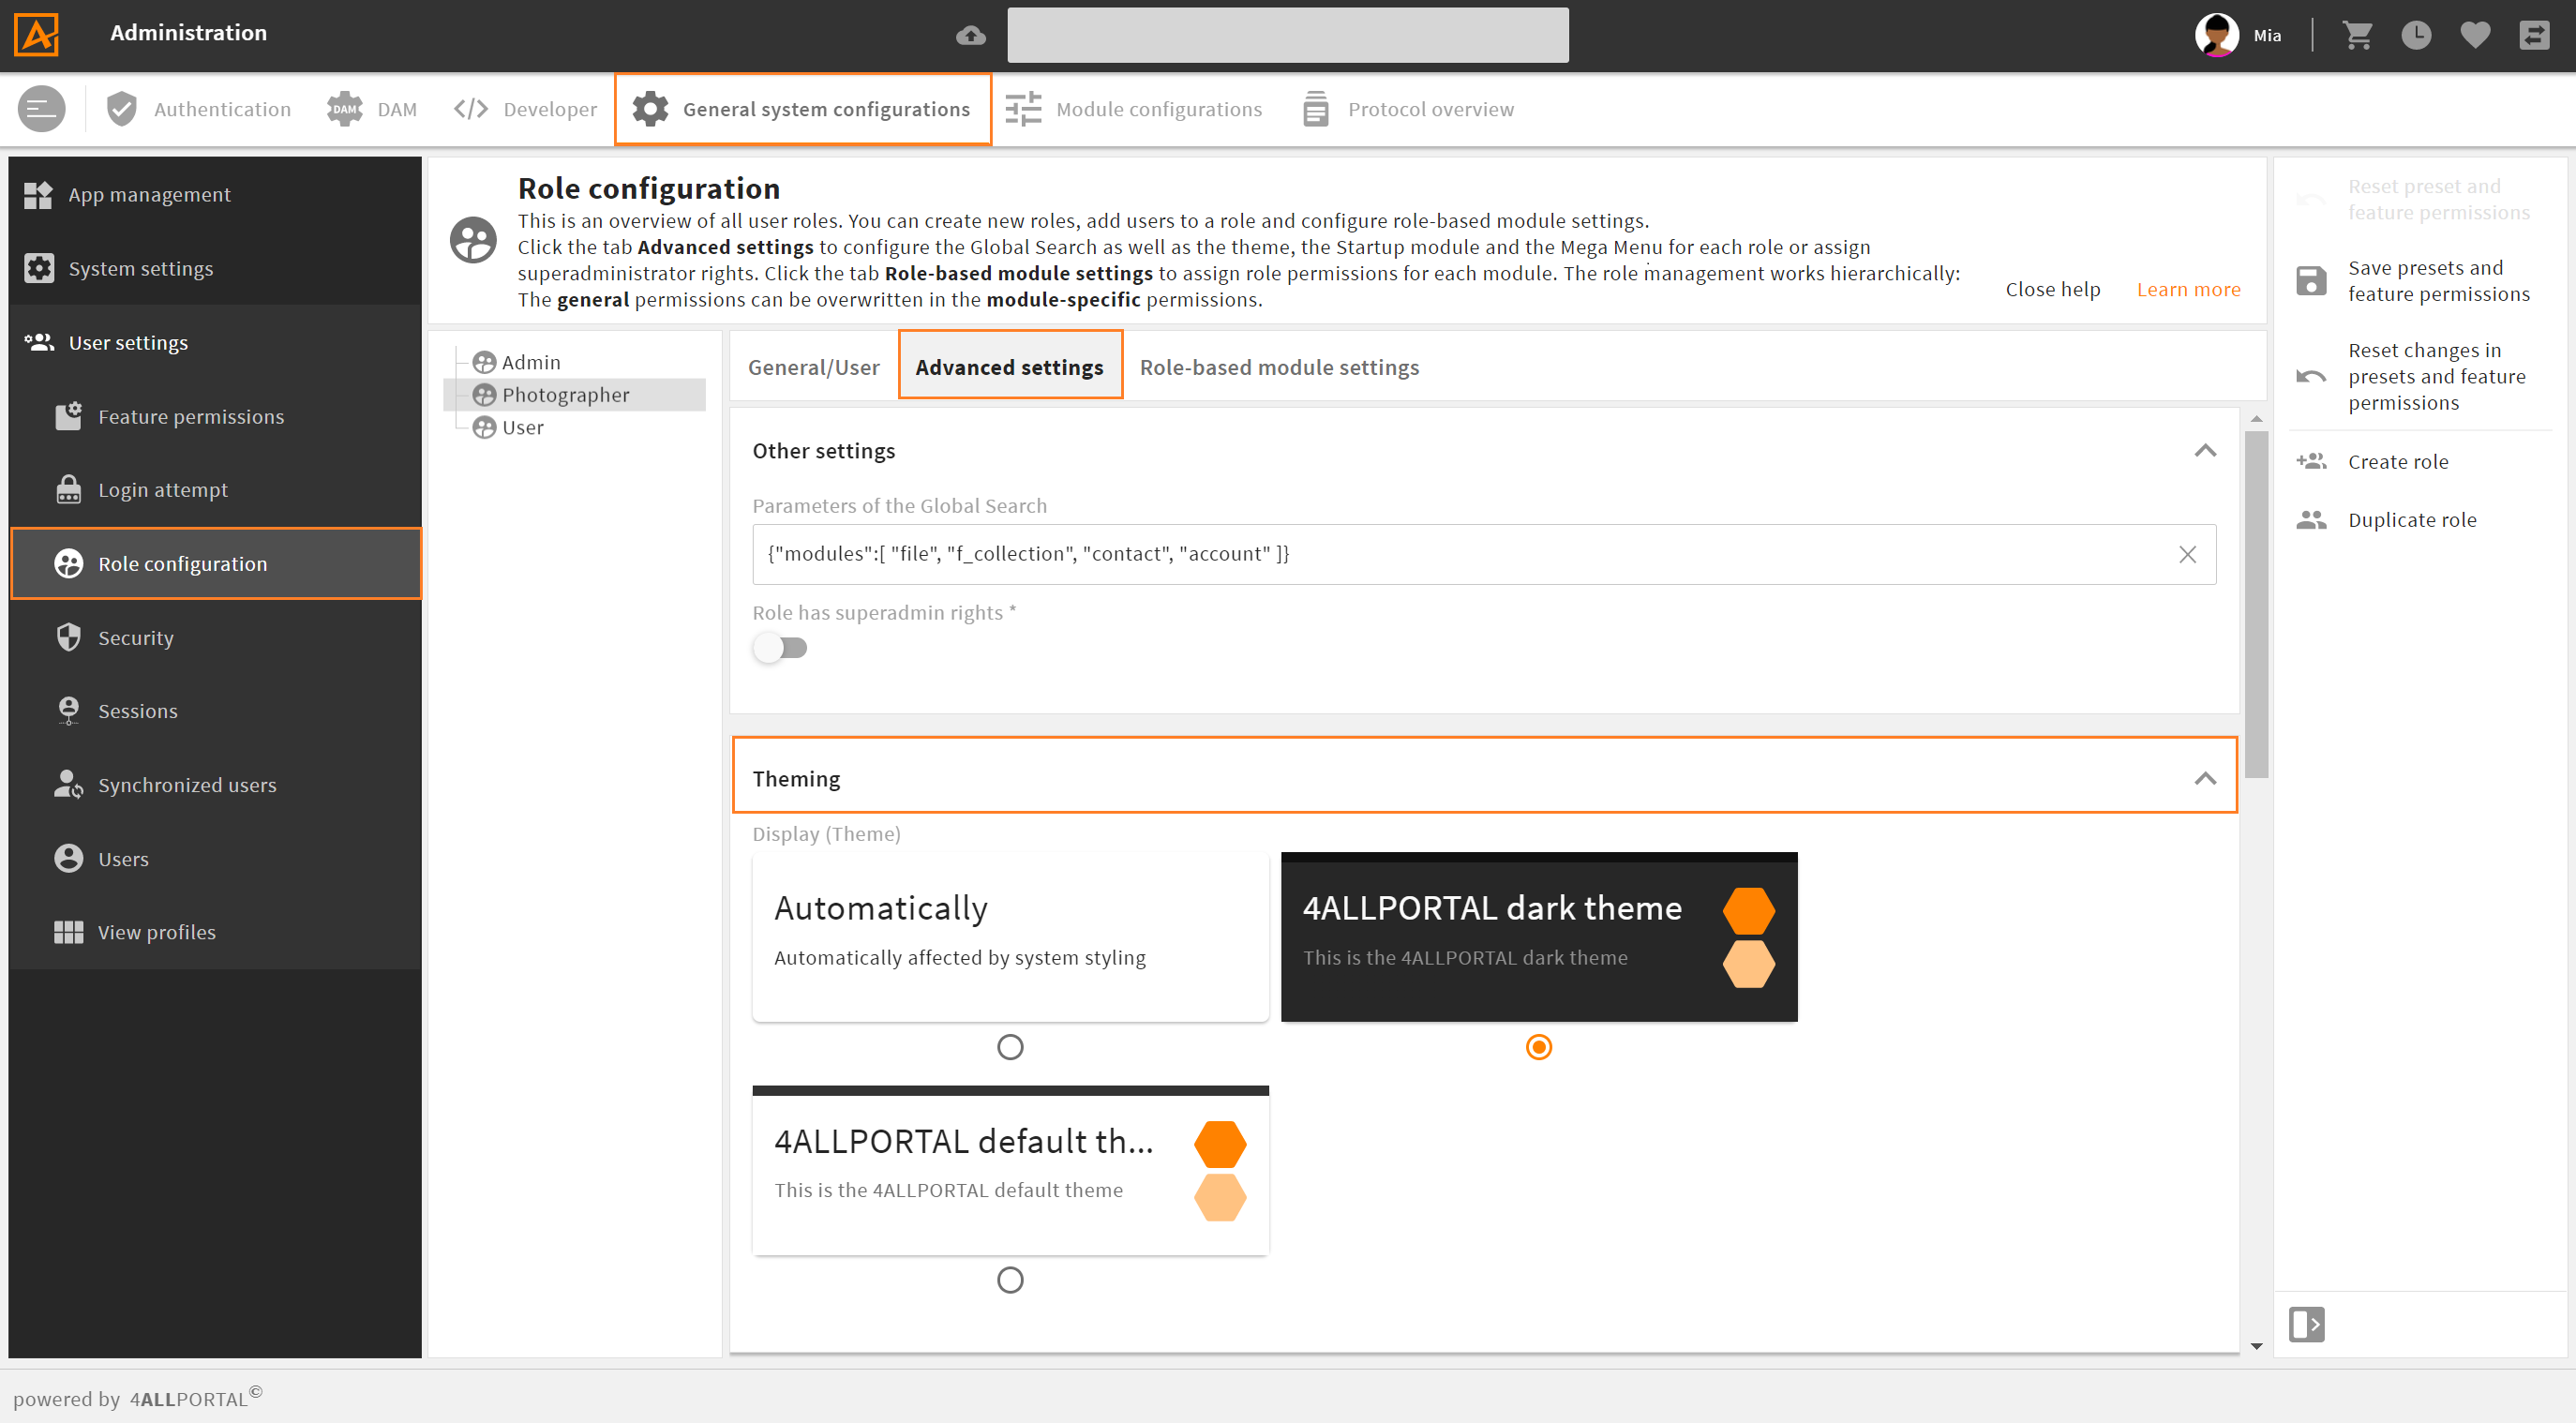This screenshot has width=2576, height=1423.
Task: Click the Feature permissions icon
Action: 68,416
